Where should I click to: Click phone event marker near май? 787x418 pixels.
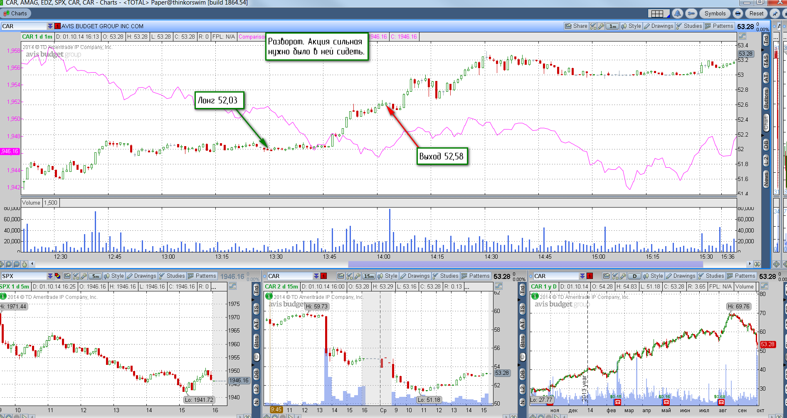point(666,402)
